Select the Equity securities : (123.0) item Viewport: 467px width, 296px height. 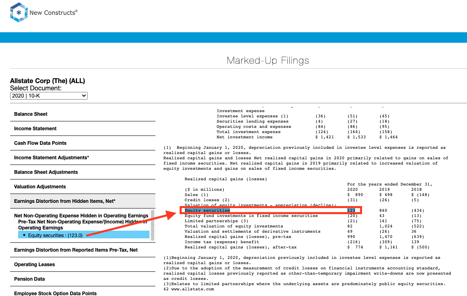point(84,235)
